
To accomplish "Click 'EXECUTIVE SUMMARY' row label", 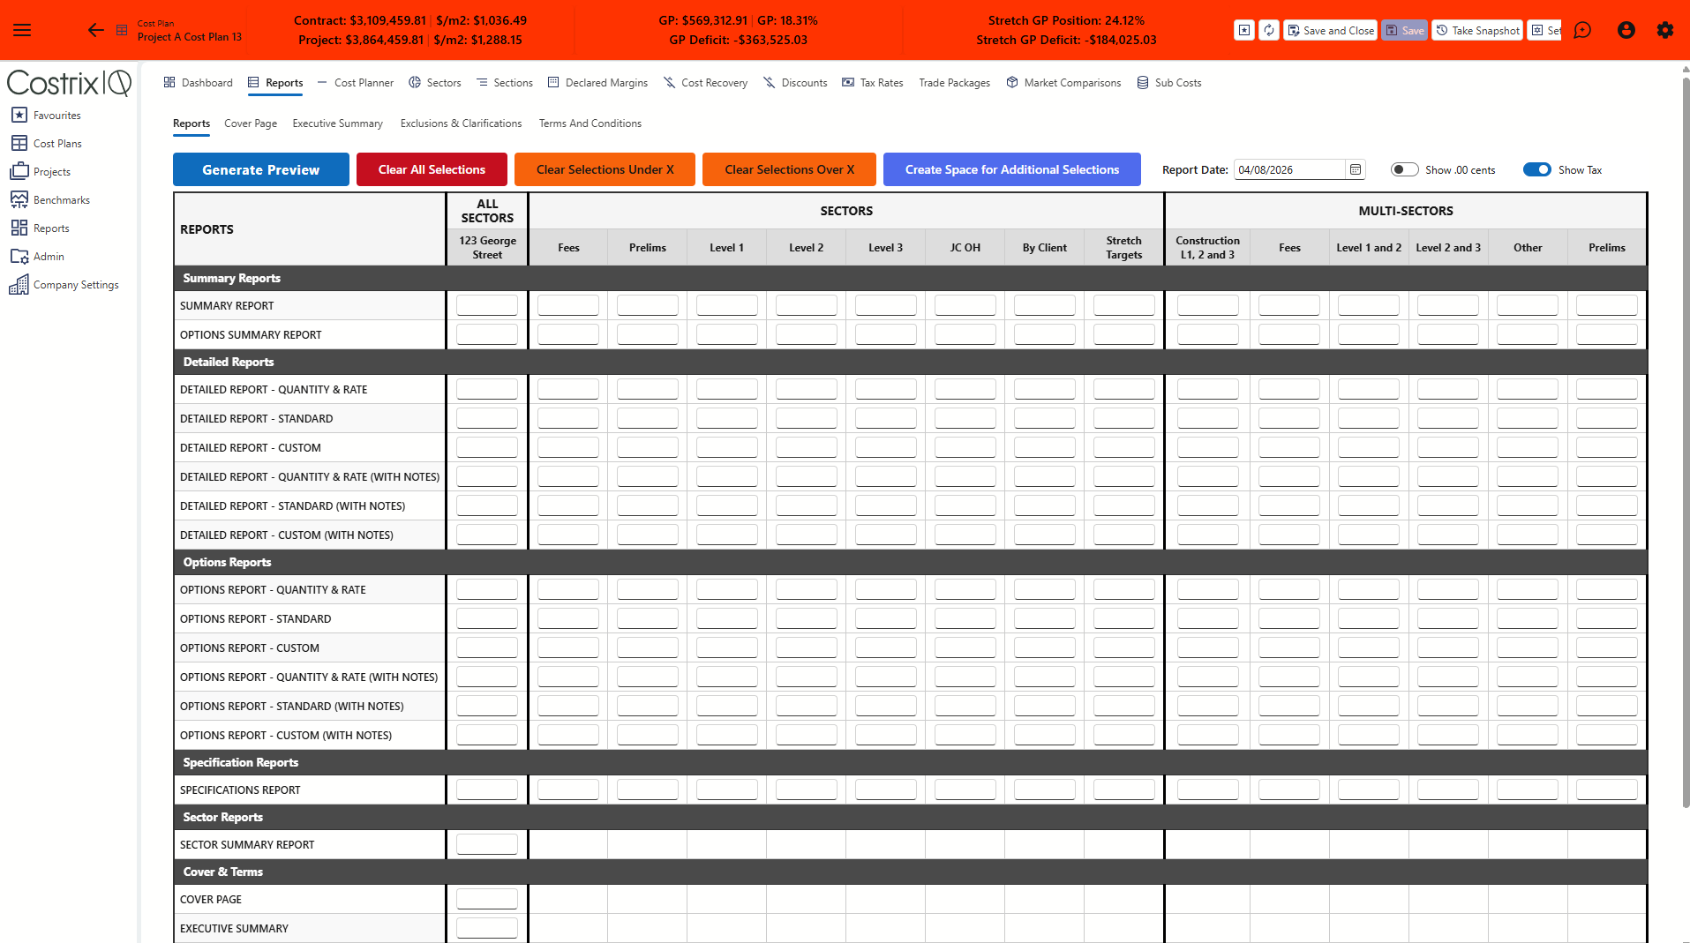I will [234, 928].
